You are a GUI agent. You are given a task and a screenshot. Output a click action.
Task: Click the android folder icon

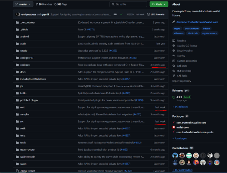click(x=17, y=37)
